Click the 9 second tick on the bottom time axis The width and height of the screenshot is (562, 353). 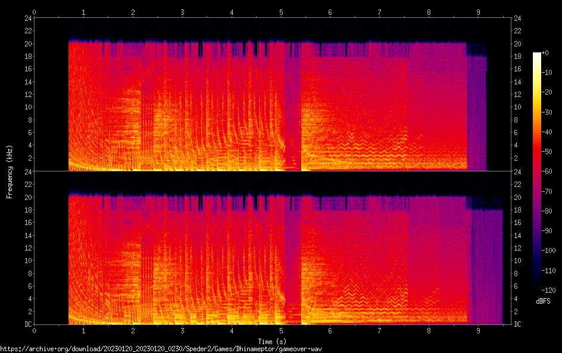(x=478, y=330)
